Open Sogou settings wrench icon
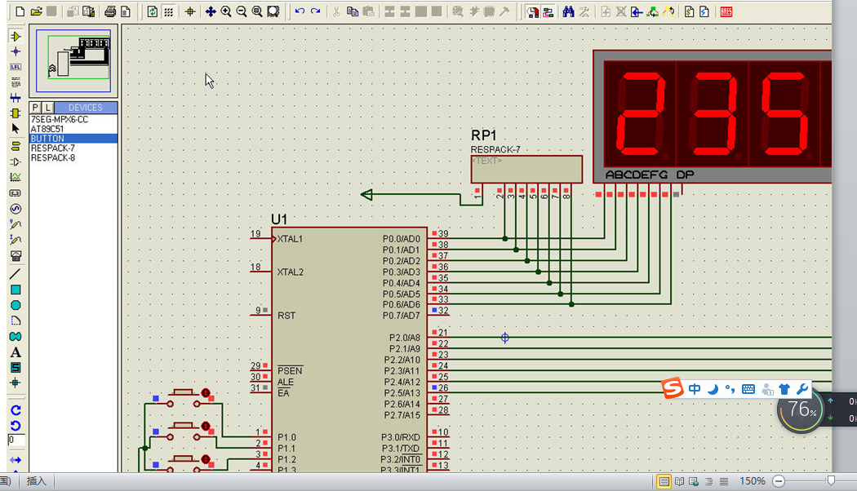Screen dimensions: 857x491 [801, 389]
